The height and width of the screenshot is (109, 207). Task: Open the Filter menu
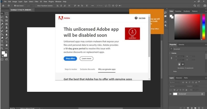[36, 2]
